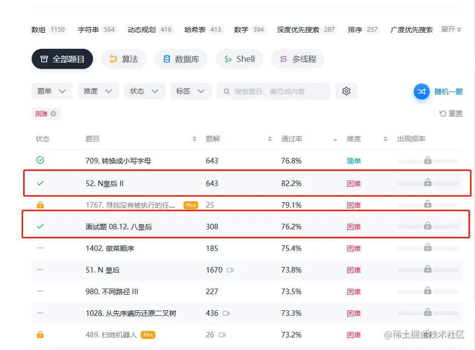
Task: Click pass rate 82.2% cell
Action: [x=291, y=184]
